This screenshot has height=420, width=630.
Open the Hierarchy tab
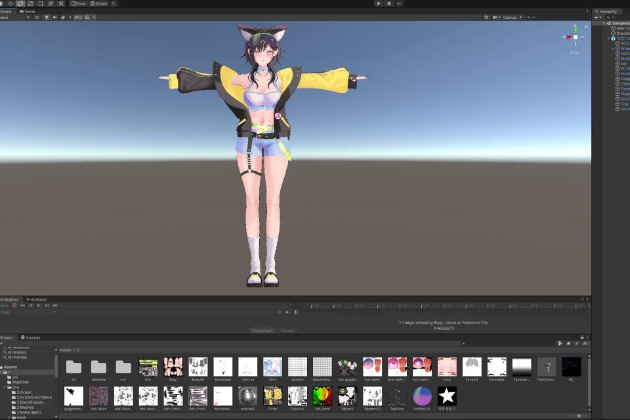click(x=606, y=11)
